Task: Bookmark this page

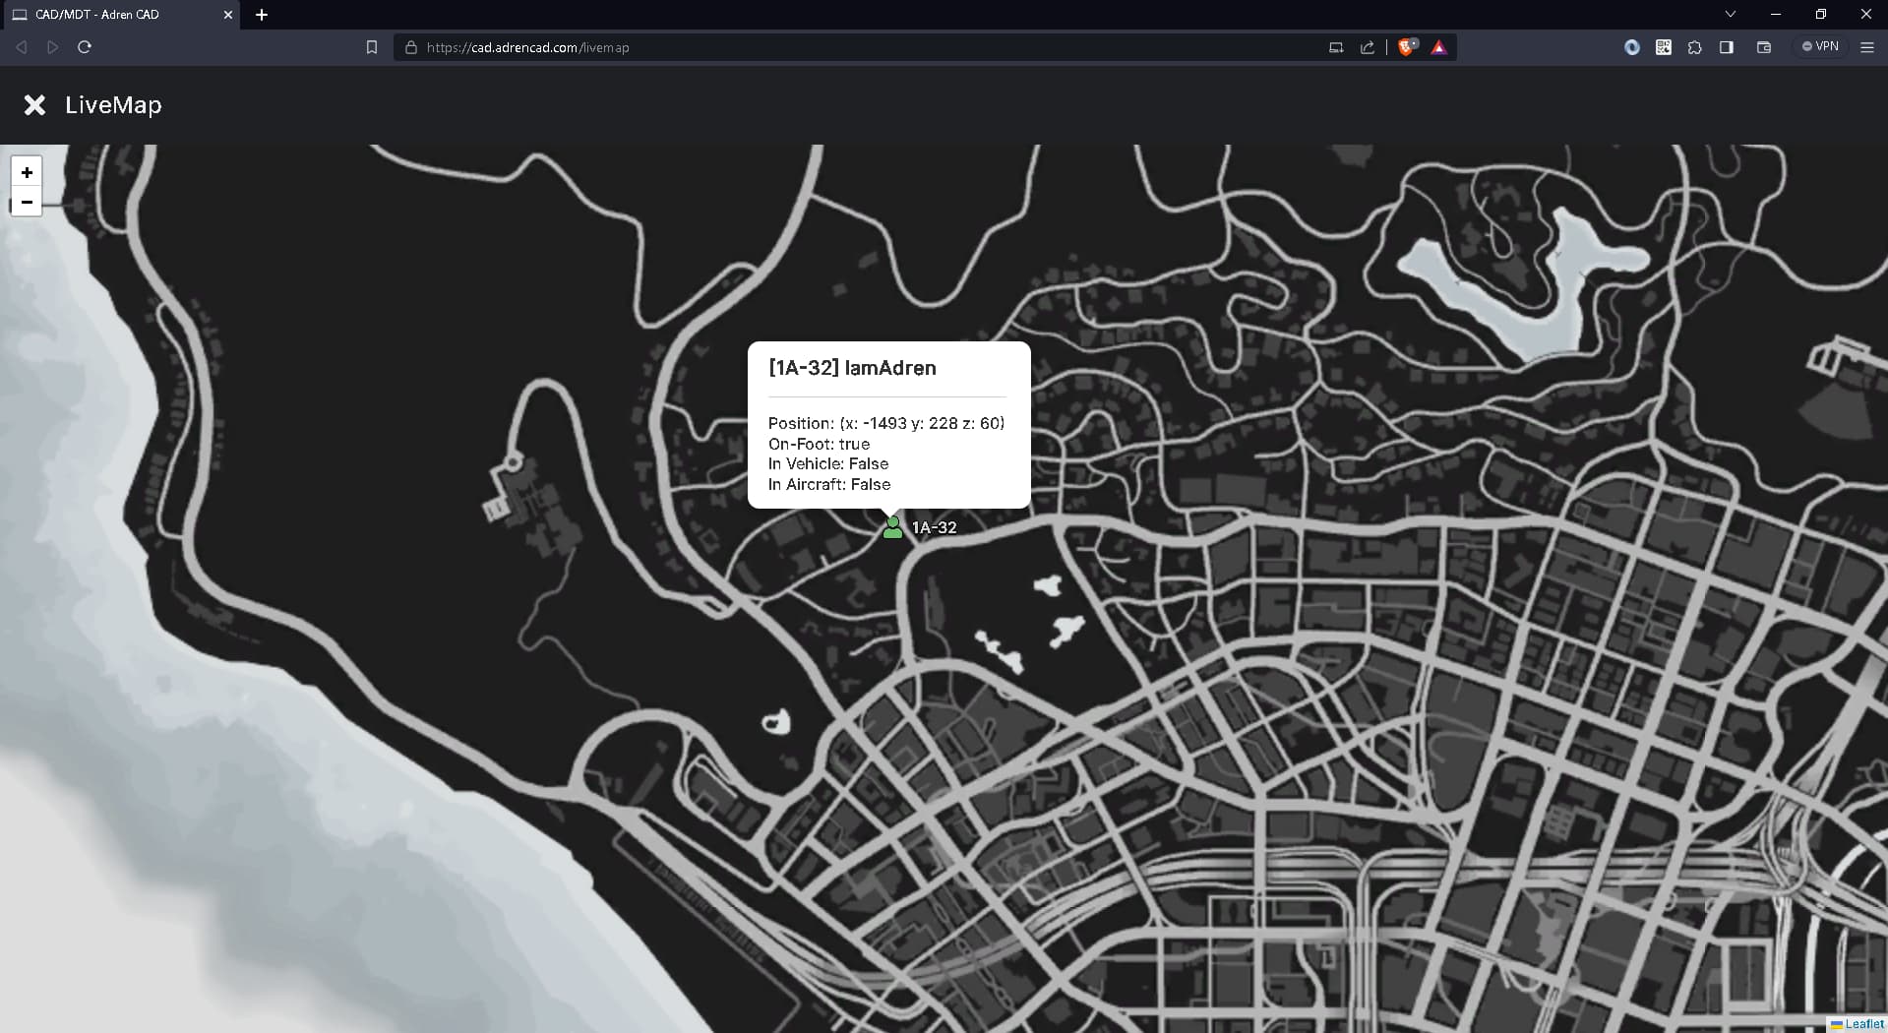Action: click(x=372, y=47)
